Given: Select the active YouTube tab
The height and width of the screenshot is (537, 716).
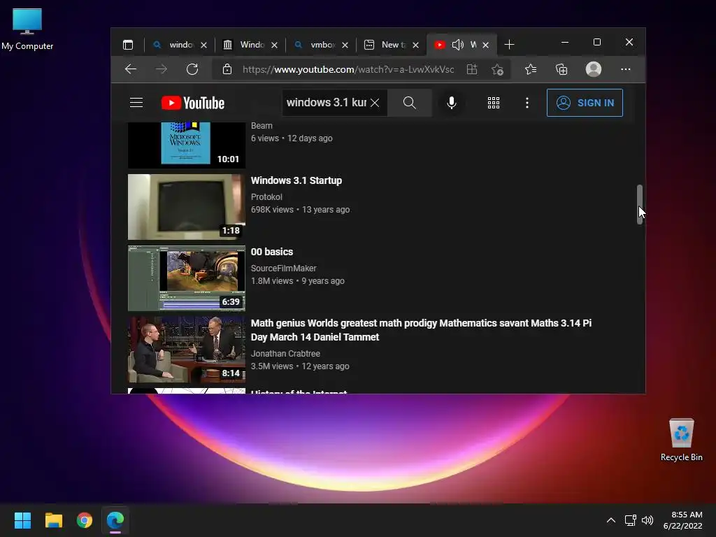Looking at the screenshot, I should pos(460,45).
